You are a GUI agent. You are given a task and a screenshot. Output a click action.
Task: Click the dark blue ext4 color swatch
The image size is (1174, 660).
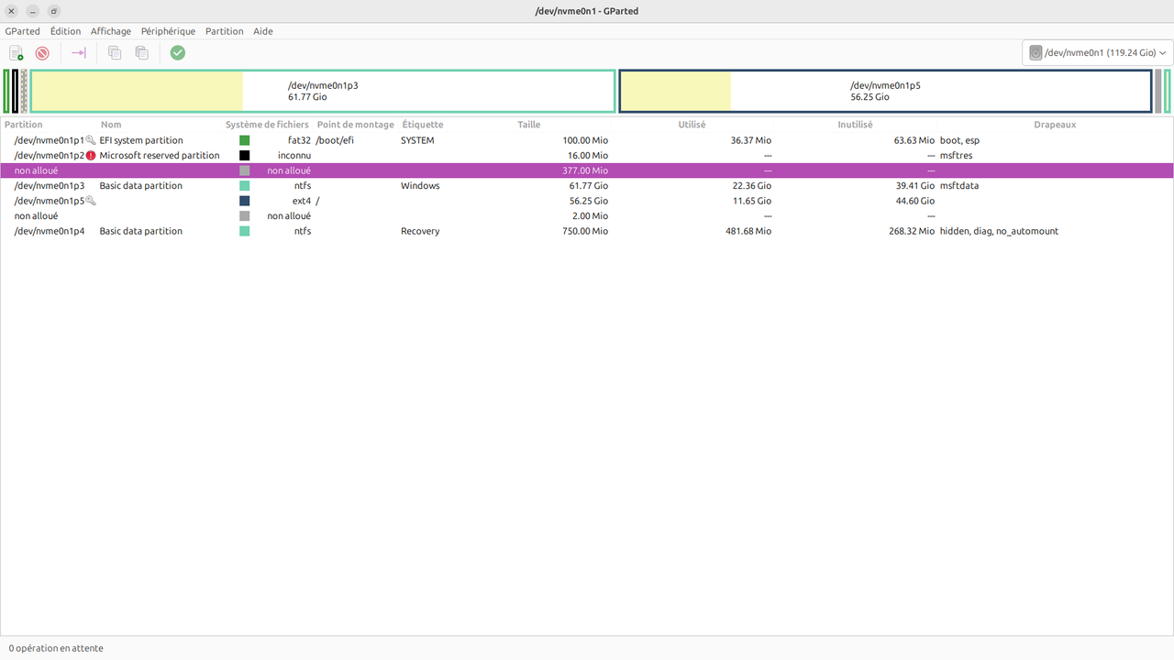[x=245, y=201]
